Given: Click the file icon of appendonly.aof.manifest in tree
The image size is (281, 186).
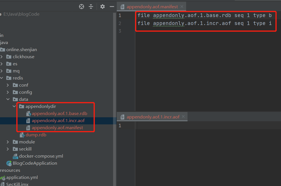Looking at the screenshot, I should [28, 128].
